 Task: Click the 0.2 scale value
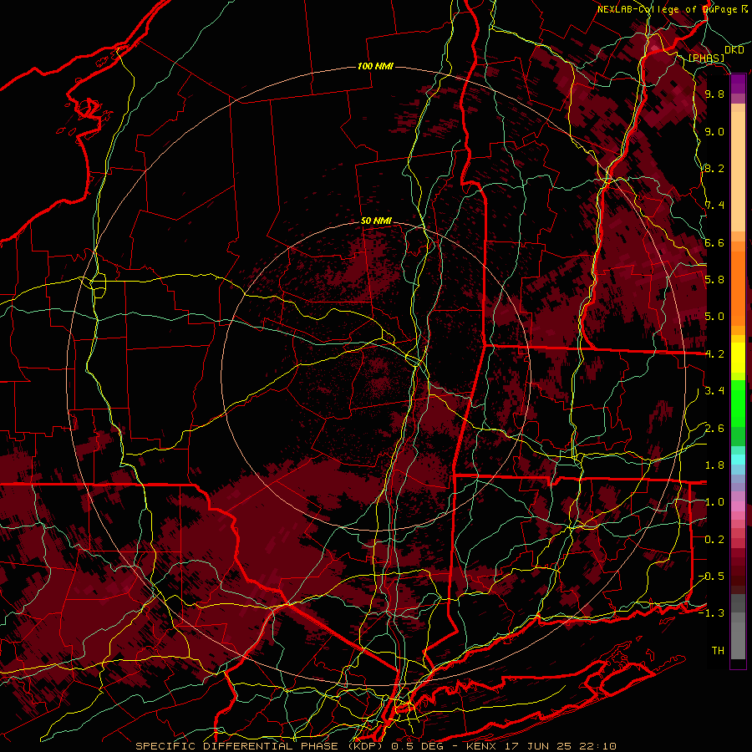[714, 540]
